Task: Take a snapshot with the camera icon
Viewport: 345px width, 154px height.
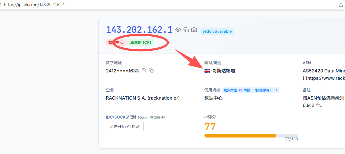Action: tap(194, 30)
